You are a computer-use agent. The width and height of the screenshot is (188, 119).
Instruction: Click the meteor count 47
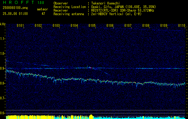click(x=43, y=14)
